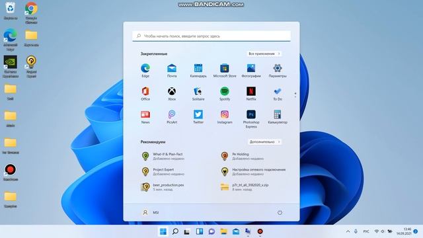Screen dimensions: 423x238
Task: Open the To Do app
Action: (x=278, y=94)
